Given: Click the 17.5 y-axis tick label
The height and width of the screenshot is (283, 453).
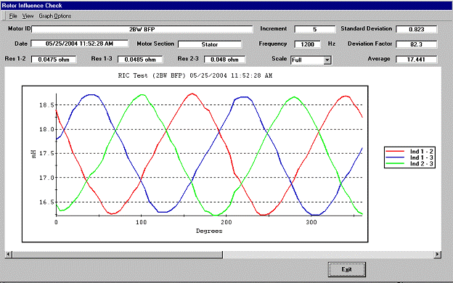Looking at the screenshot, I should coord(46,153).
